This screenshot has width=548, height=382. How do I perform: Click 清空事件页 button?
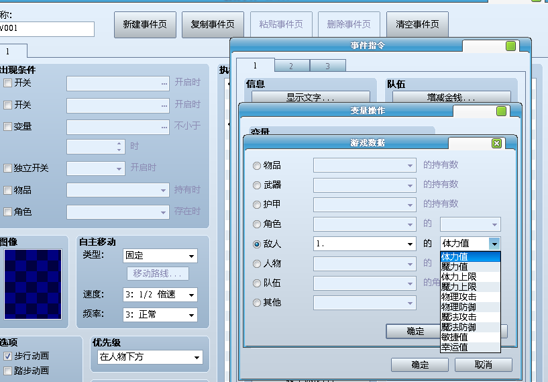(417, 24)
